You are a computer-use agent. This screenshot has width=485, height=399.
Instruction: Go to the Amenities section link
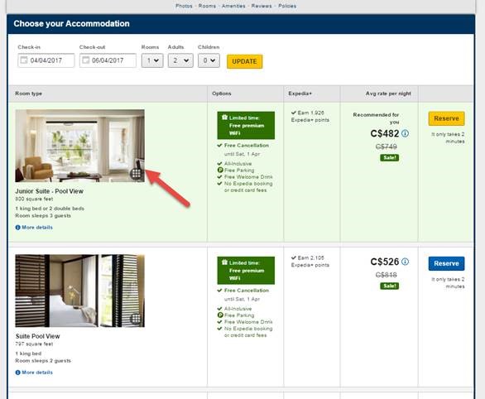point(233,6)
